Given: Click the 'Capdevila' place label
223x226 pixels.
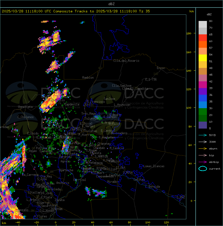Looking at the screenshot, I should [x=72, y=104].
